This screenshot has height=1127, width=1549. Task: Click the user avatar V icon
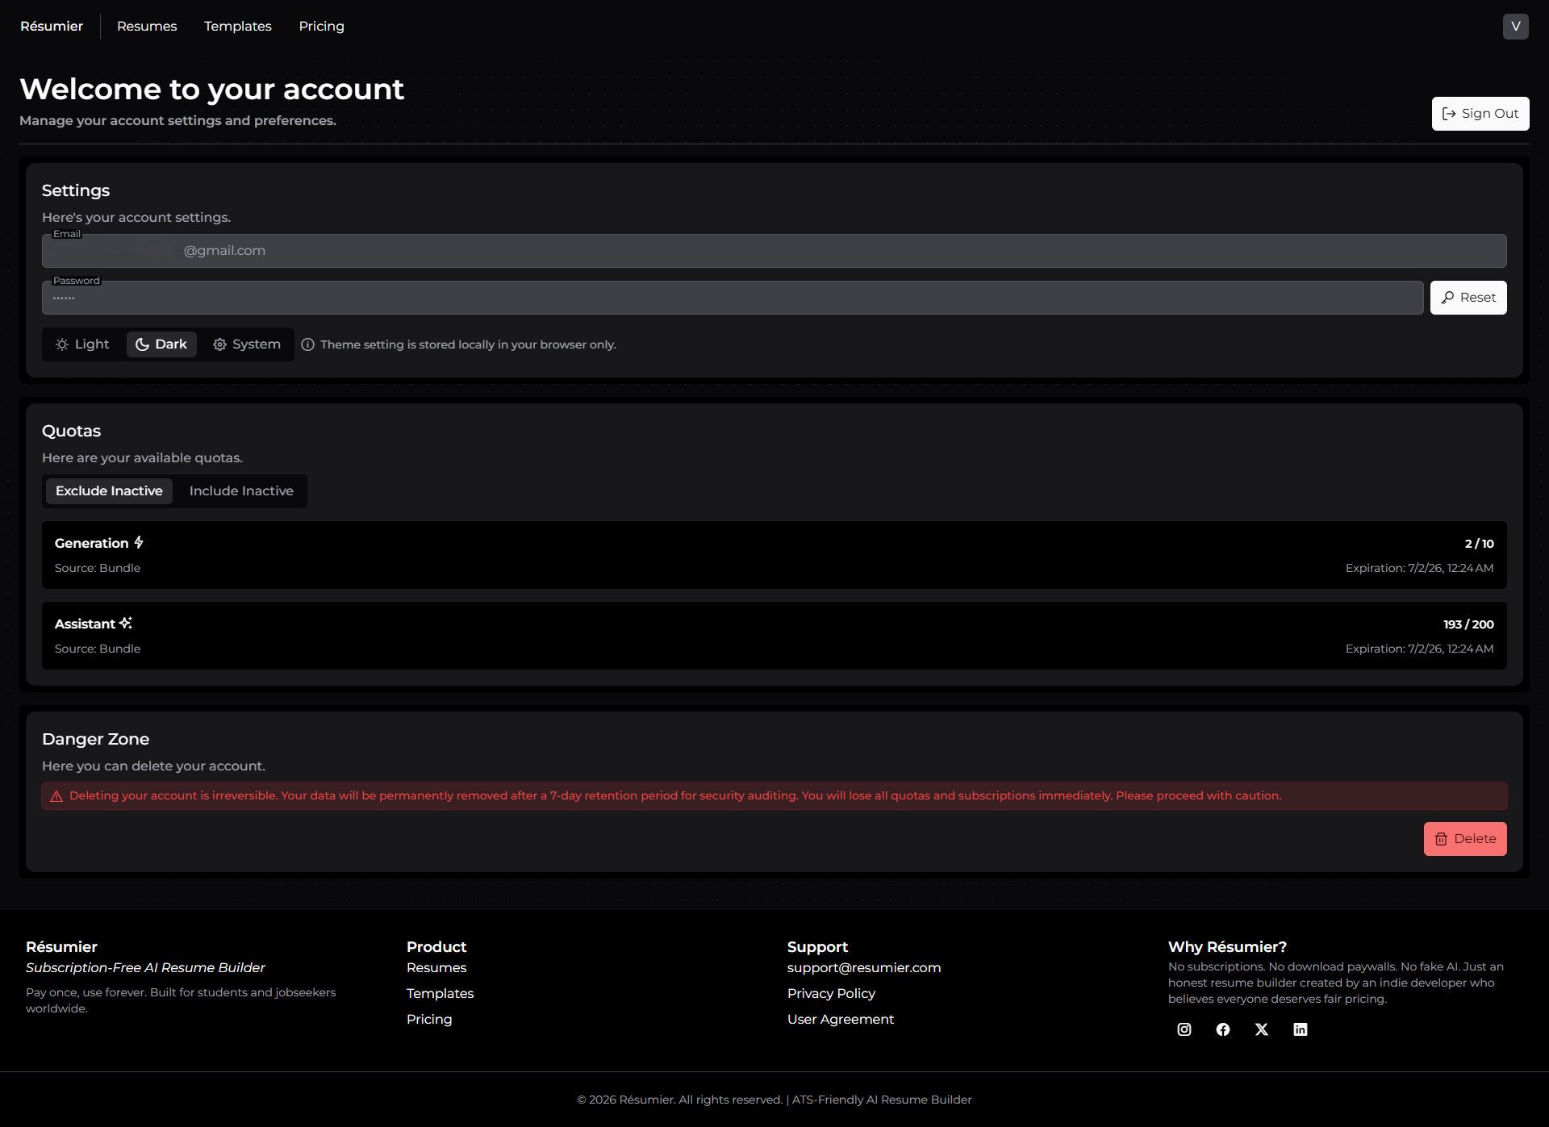coord(1515,26)
